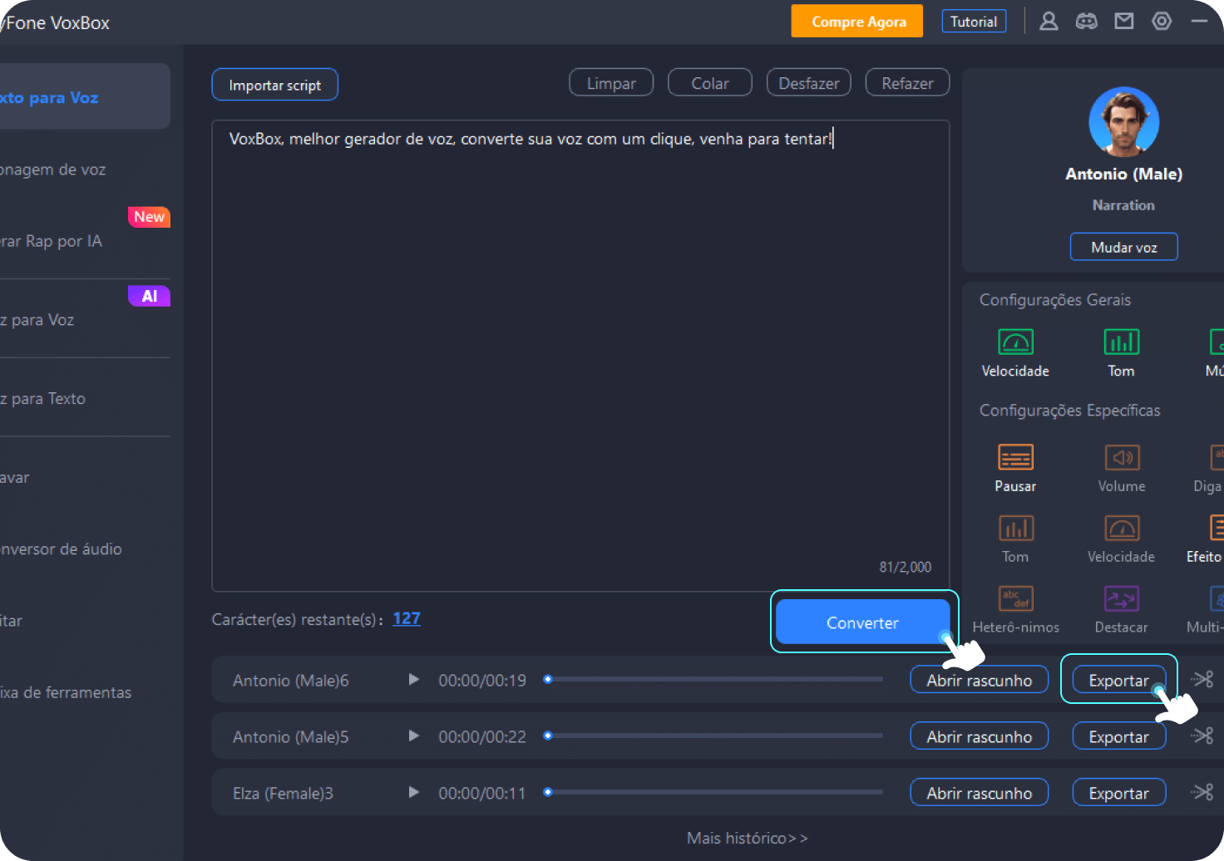Open the settings gear icon
1224x861 pixels.
click(1162, 22)
